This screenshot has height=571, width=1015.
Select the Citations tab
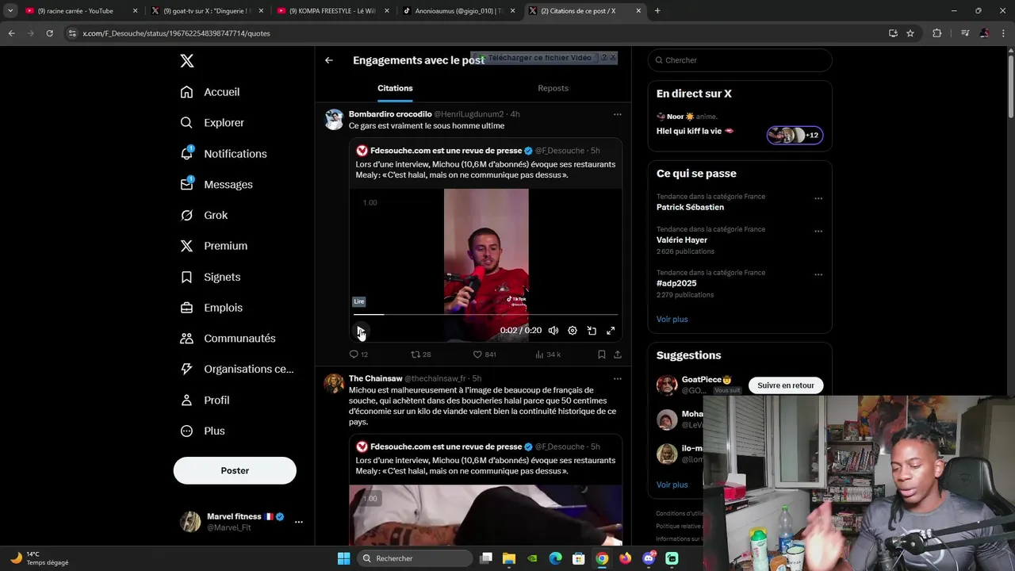click(x=395, y=88)
